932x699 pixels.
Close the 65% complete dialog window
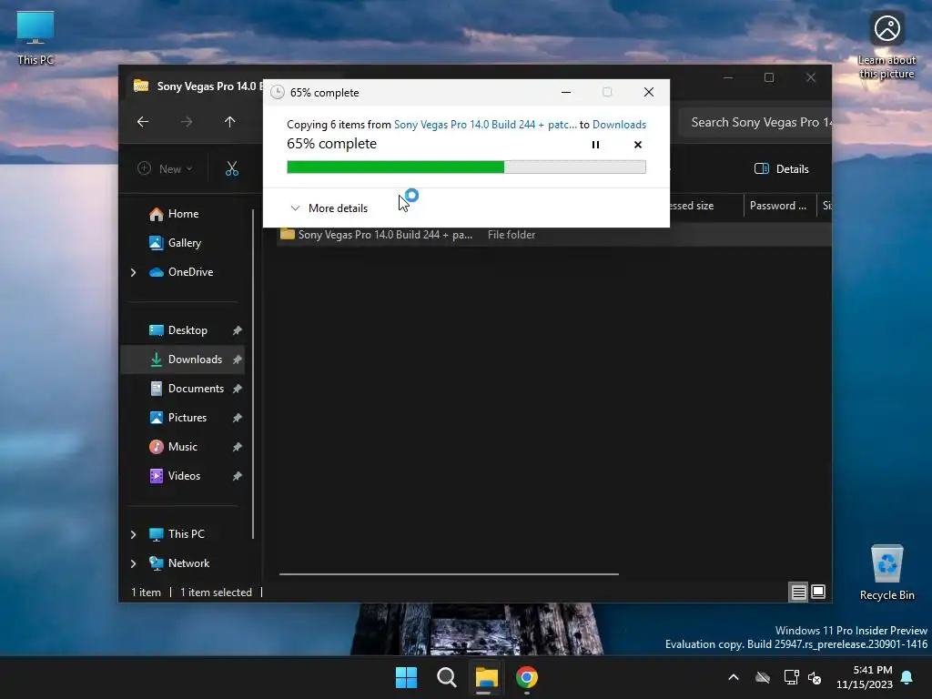(x=649, y=92)
